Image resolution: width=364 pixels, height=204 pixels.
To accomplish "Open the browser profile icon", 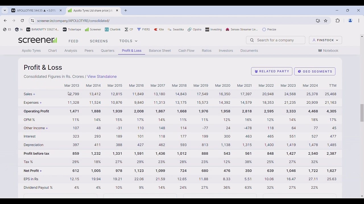I will click(x=350, y=21).
